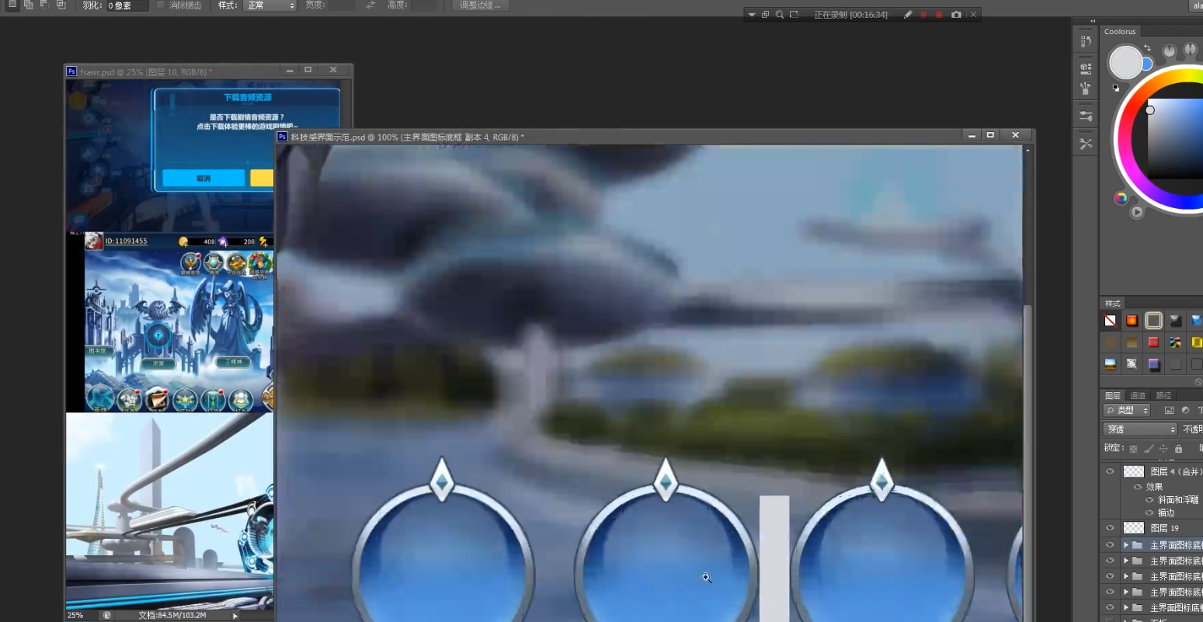Activate the fsawr.psd document window title
The height and width of the screenshot is (622, 1203).
(146, 71)
